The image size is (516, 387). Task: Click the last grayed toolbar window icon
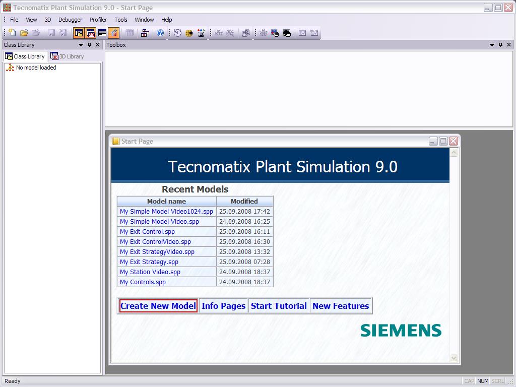(314, 33)
